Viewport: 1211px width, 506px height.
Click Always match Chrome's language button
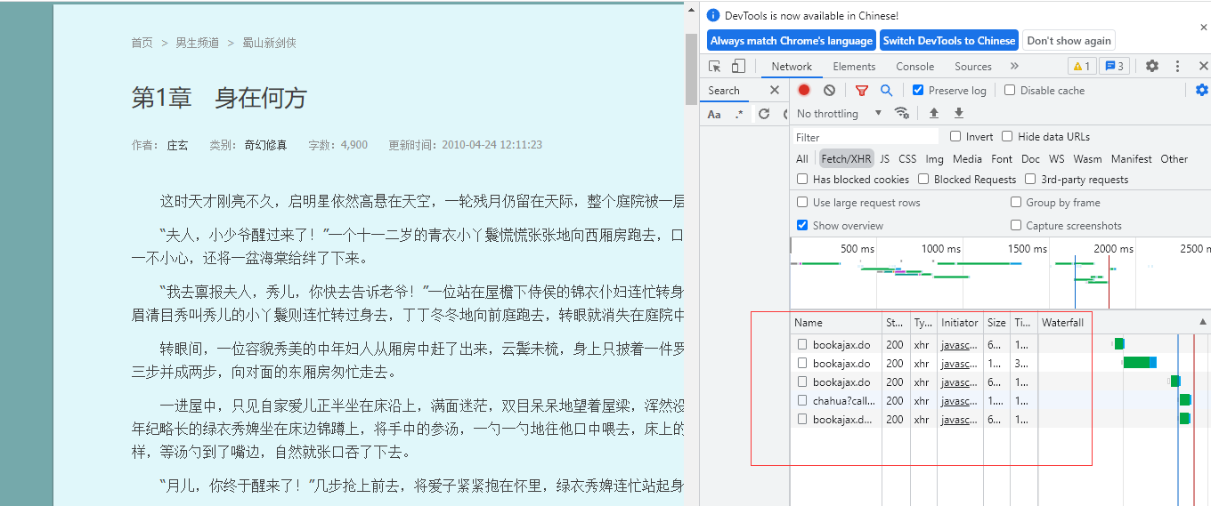coord(792,41)
